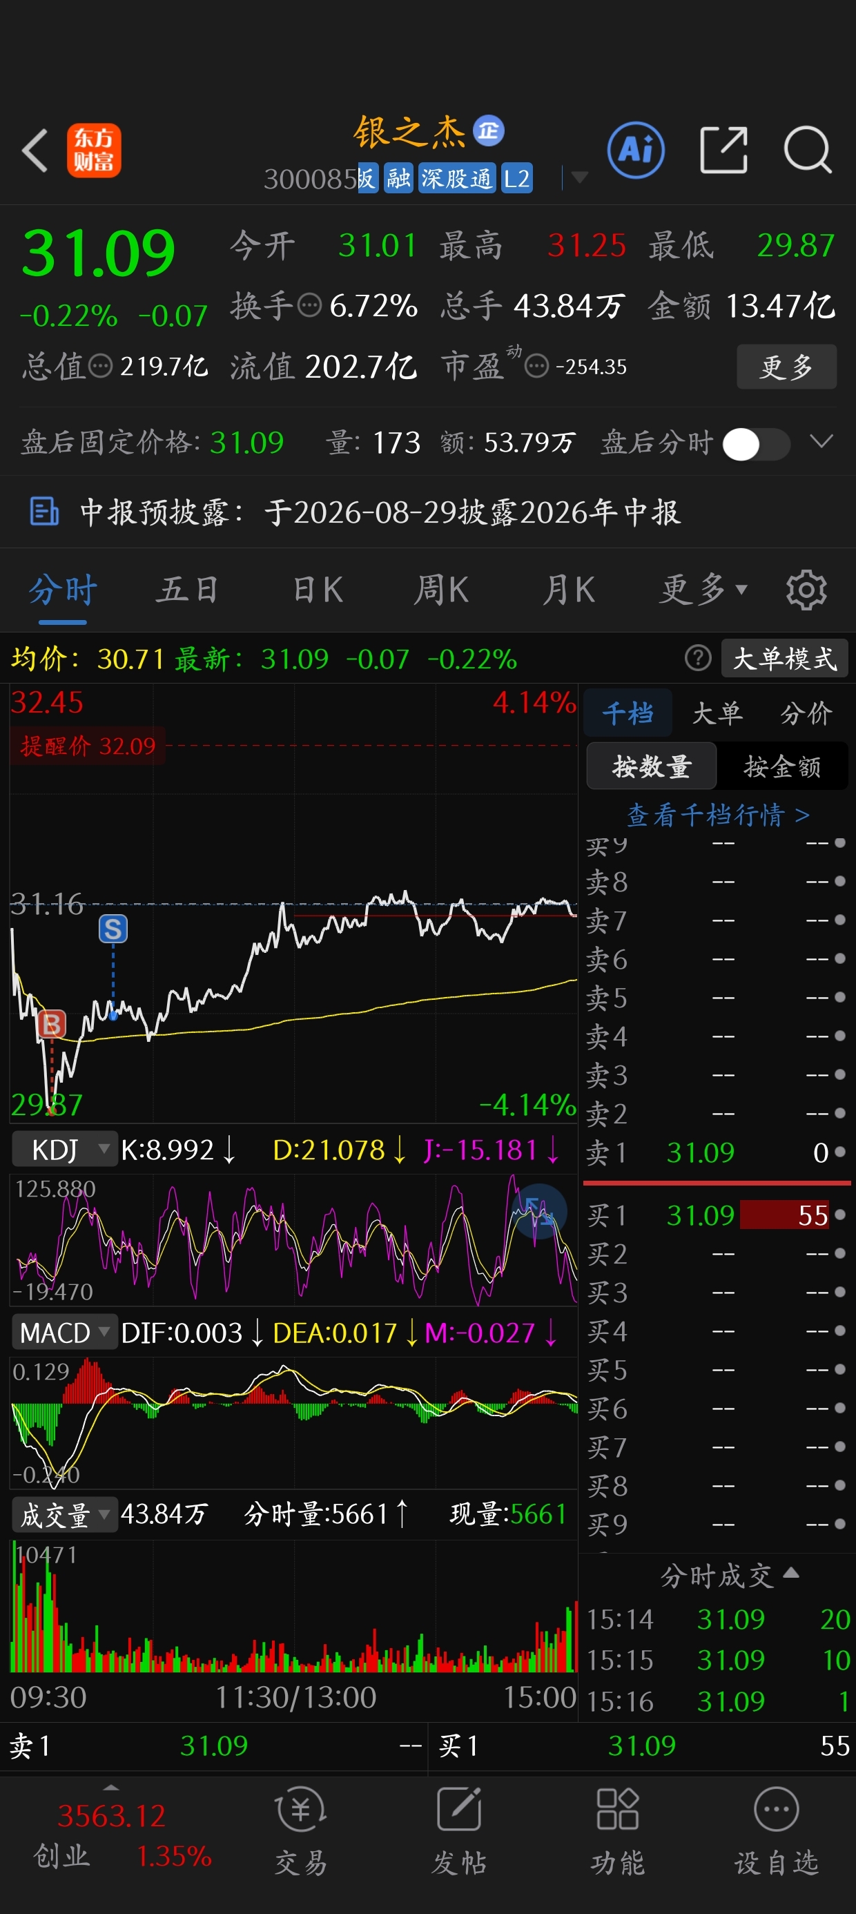Tap the 更多 quote details button

(787, 367)
